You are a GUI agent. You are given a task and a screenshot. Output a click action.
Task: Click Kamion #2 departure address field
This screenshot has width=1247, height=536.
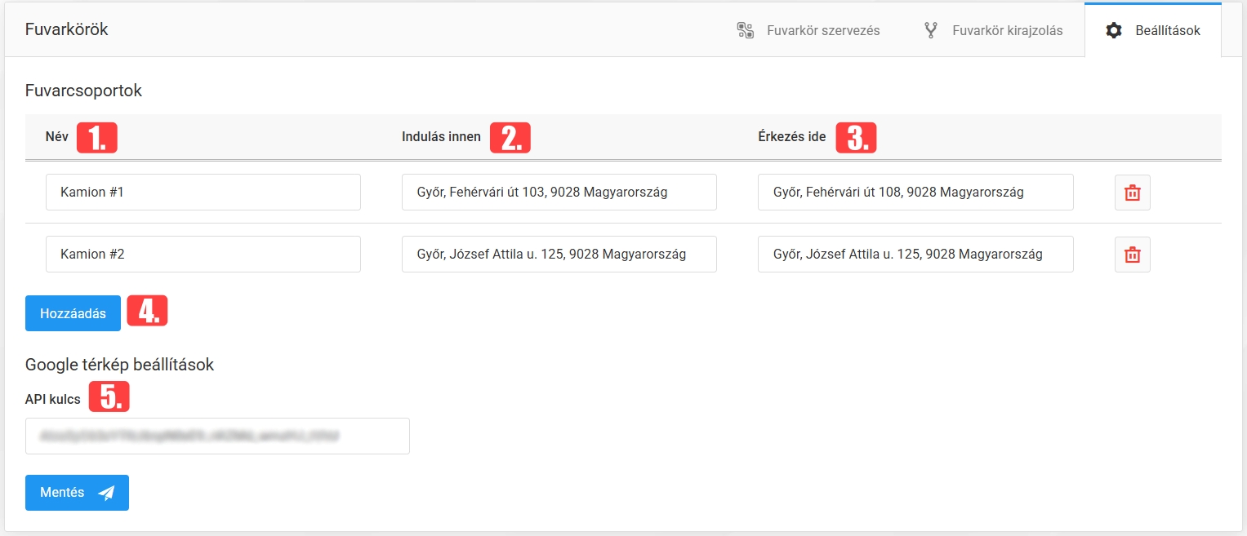pos(559,255)
